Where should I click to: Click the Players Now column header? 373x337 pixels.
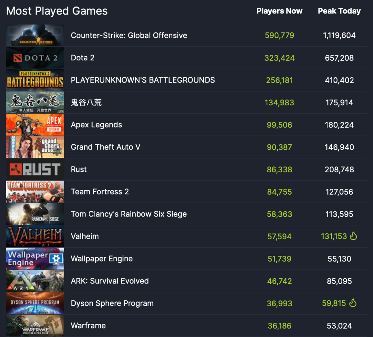[x=279, y=11]
